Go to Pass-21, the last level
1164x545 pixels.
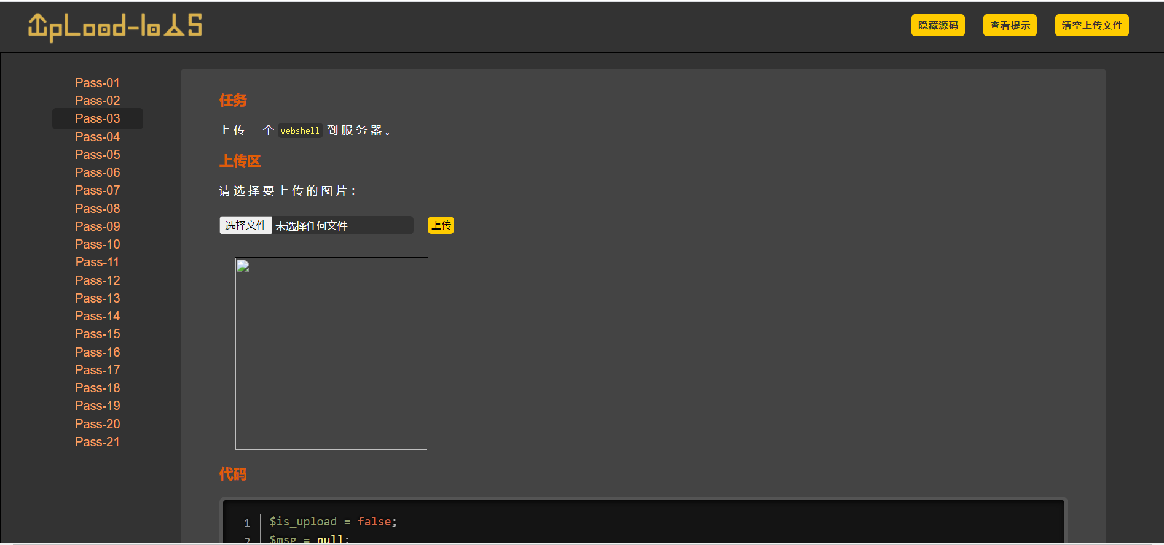tap(97, 442)
